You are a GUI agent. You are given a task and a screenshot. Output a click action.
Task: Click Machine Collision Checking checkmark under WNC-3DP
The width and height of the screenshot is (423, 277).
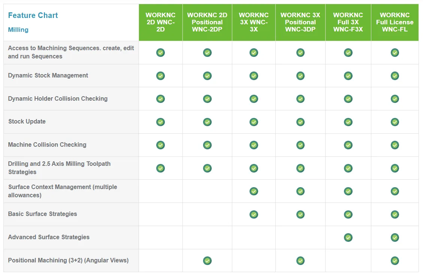click(x=300, y=145)
